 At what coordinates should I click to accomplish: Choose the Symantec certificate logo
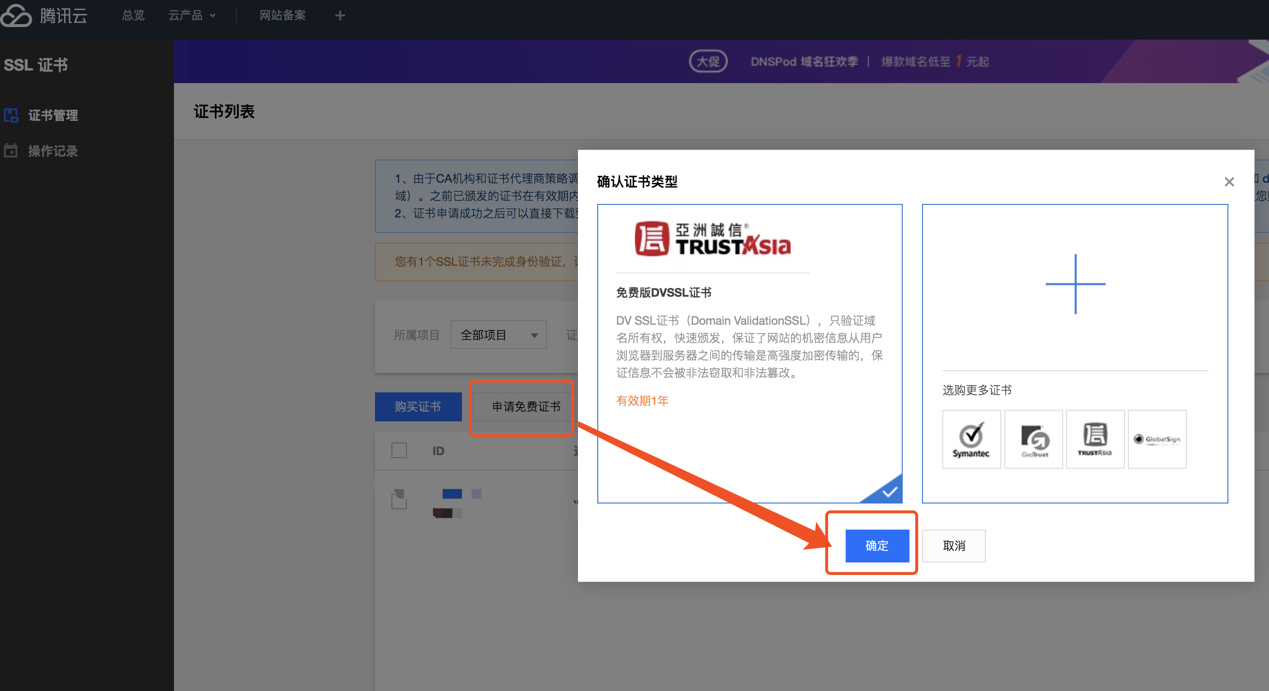(971, 439)
